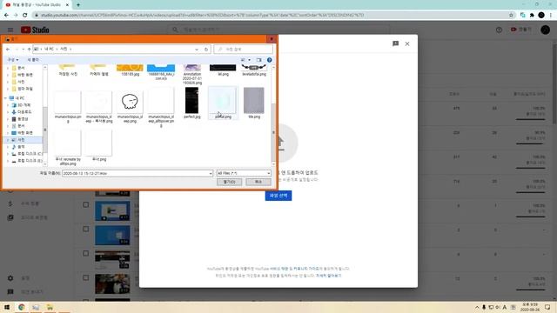
Task: Reload the page in Chrome
Action: pos(25,15)
